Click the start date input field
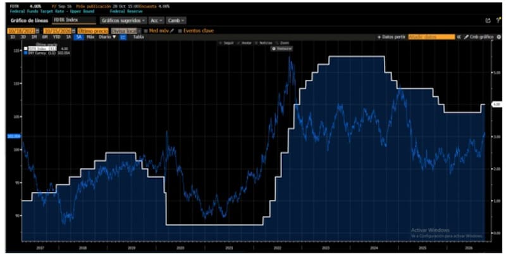Image resolution: width=506 pixels, height=254 pixels. click(22, 31)
